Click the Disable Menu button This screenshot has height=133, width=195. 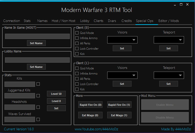165,117
